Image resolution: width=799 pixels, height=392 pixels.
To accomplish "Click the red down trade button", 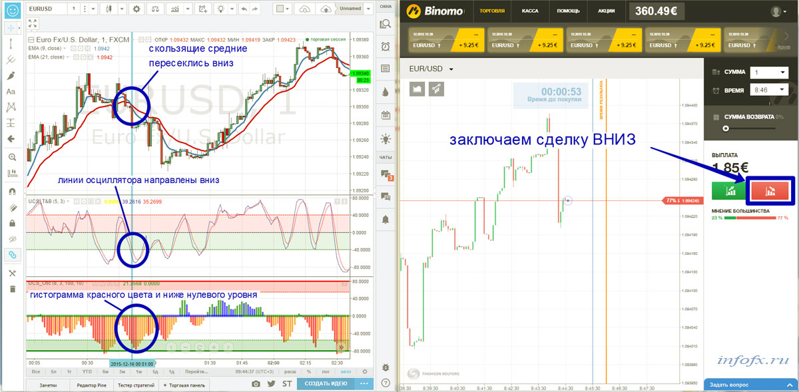I will 770,192.
